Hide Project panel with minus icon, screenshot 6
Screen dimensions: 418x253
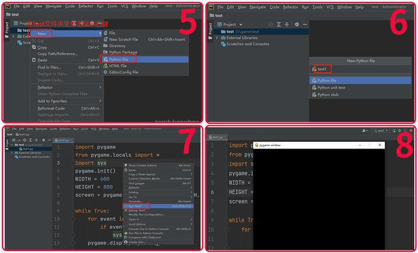(x=305, y=25)
